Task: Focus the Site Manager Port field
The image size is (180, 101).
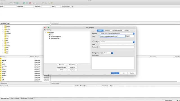Action: (132, 36)
